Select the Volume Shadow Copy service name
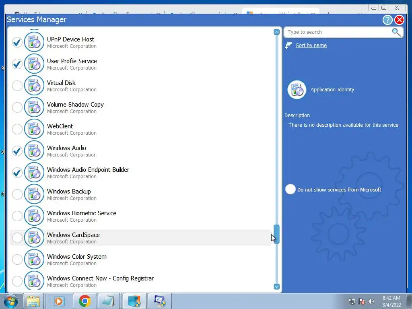The height and width of the screenshot is (309, 412). click(75, 105)
